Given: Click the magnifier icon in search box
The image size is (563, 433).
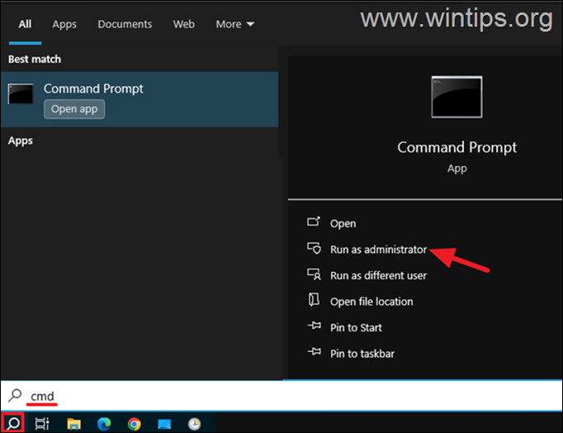Looking at the screenshot, I should coord(15,395).
